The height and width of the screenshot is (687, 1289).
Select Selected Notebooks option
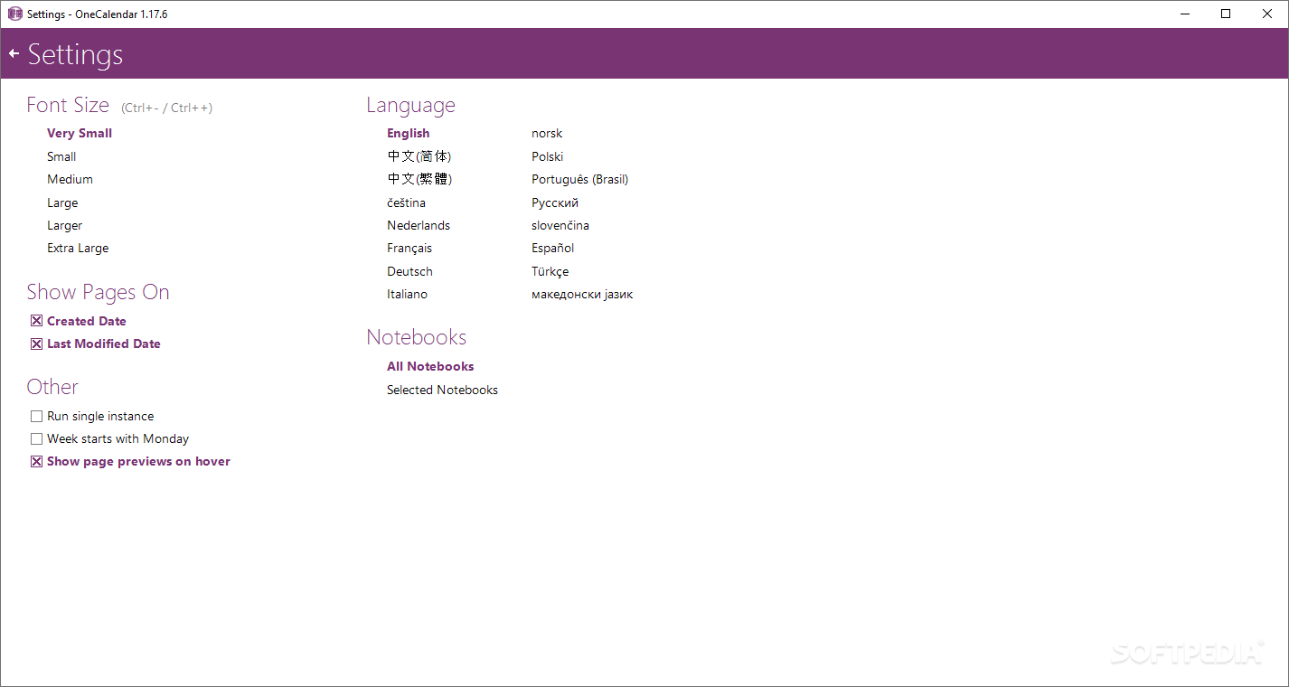point(442,390)
